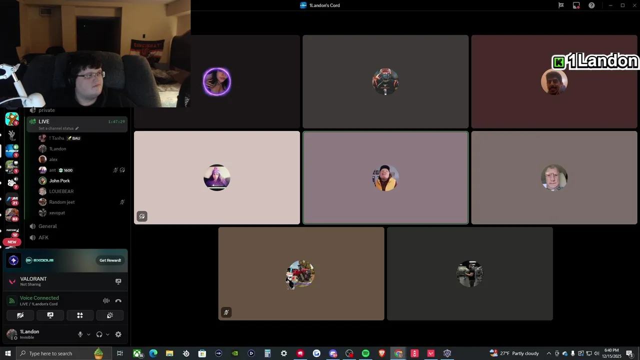Open Microsoft Edge from taskbar

click(x=153, y=353)
